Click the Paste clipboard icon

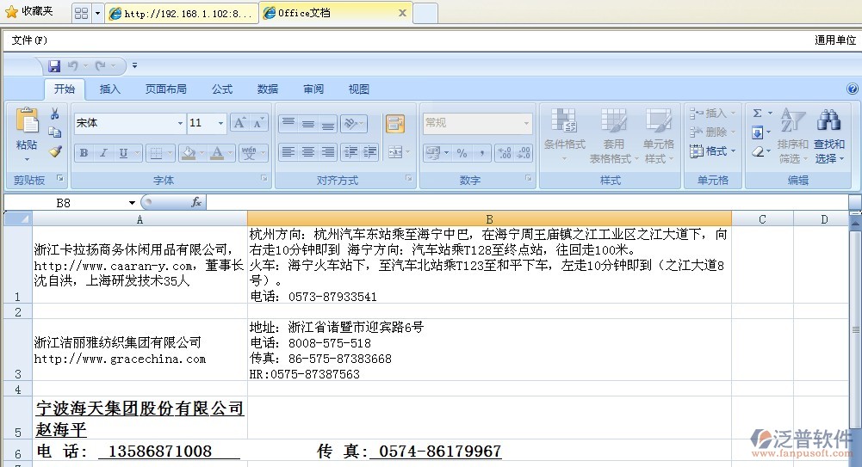point(27,121)
